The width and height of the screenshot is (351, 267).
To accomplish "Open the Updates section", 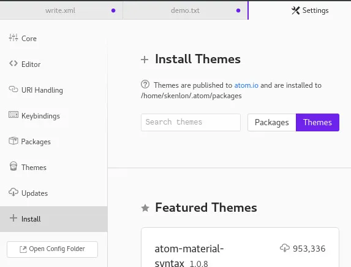I will click(x=54, y=193).
